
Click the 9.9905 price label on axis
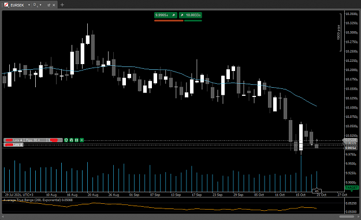[351, 148]
